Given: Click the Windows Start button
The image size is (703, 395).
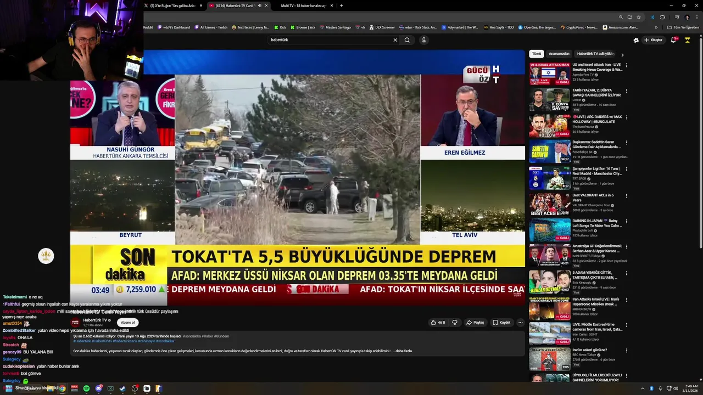Looking at the screenshot, I should (x=9, y=388).
